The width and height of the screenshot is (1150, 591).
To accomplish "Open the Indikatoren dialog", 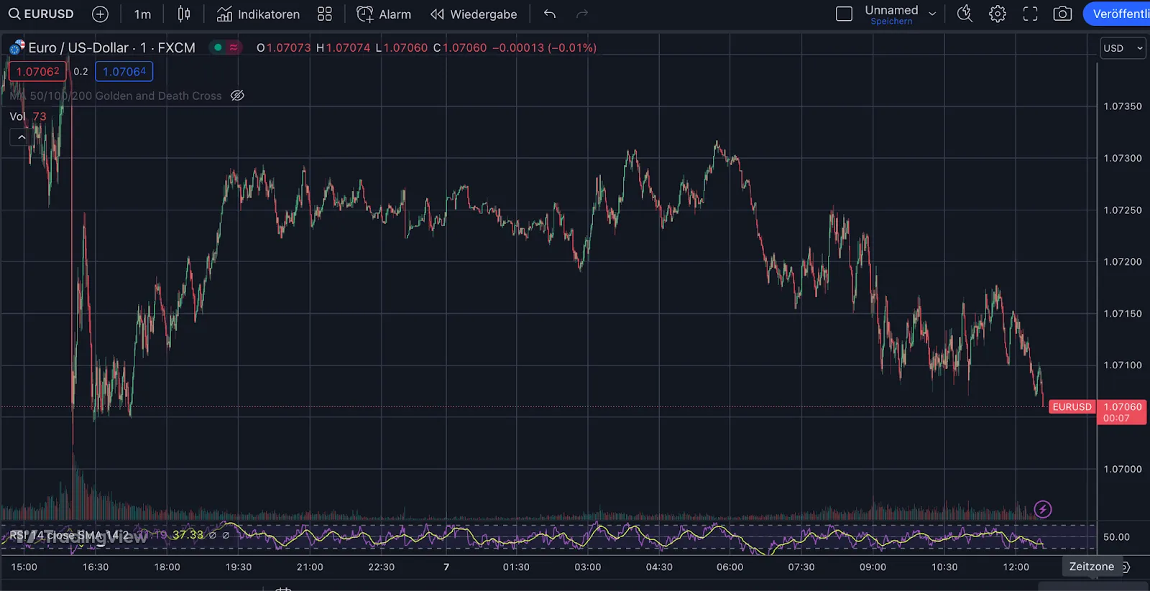I will (258, 14).
